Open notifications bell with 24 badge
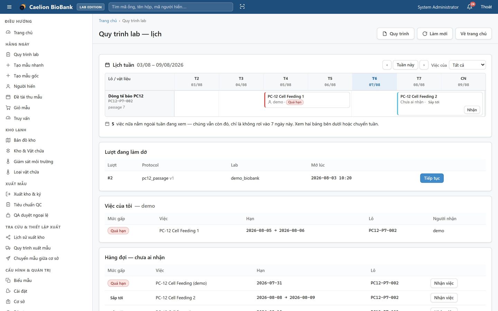Screen dimensions: 498x311 point(470,7)
